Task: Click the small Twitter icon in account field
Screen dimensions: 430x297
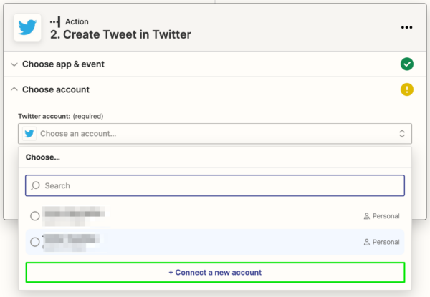Action: pos(29,134)
